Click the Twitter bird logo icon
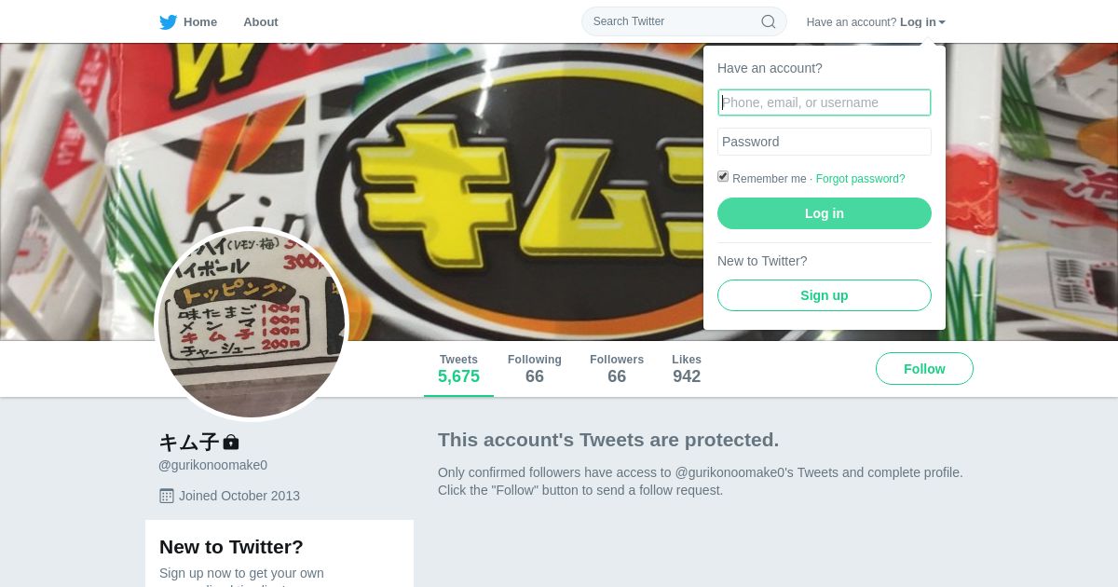 [169, 22]
